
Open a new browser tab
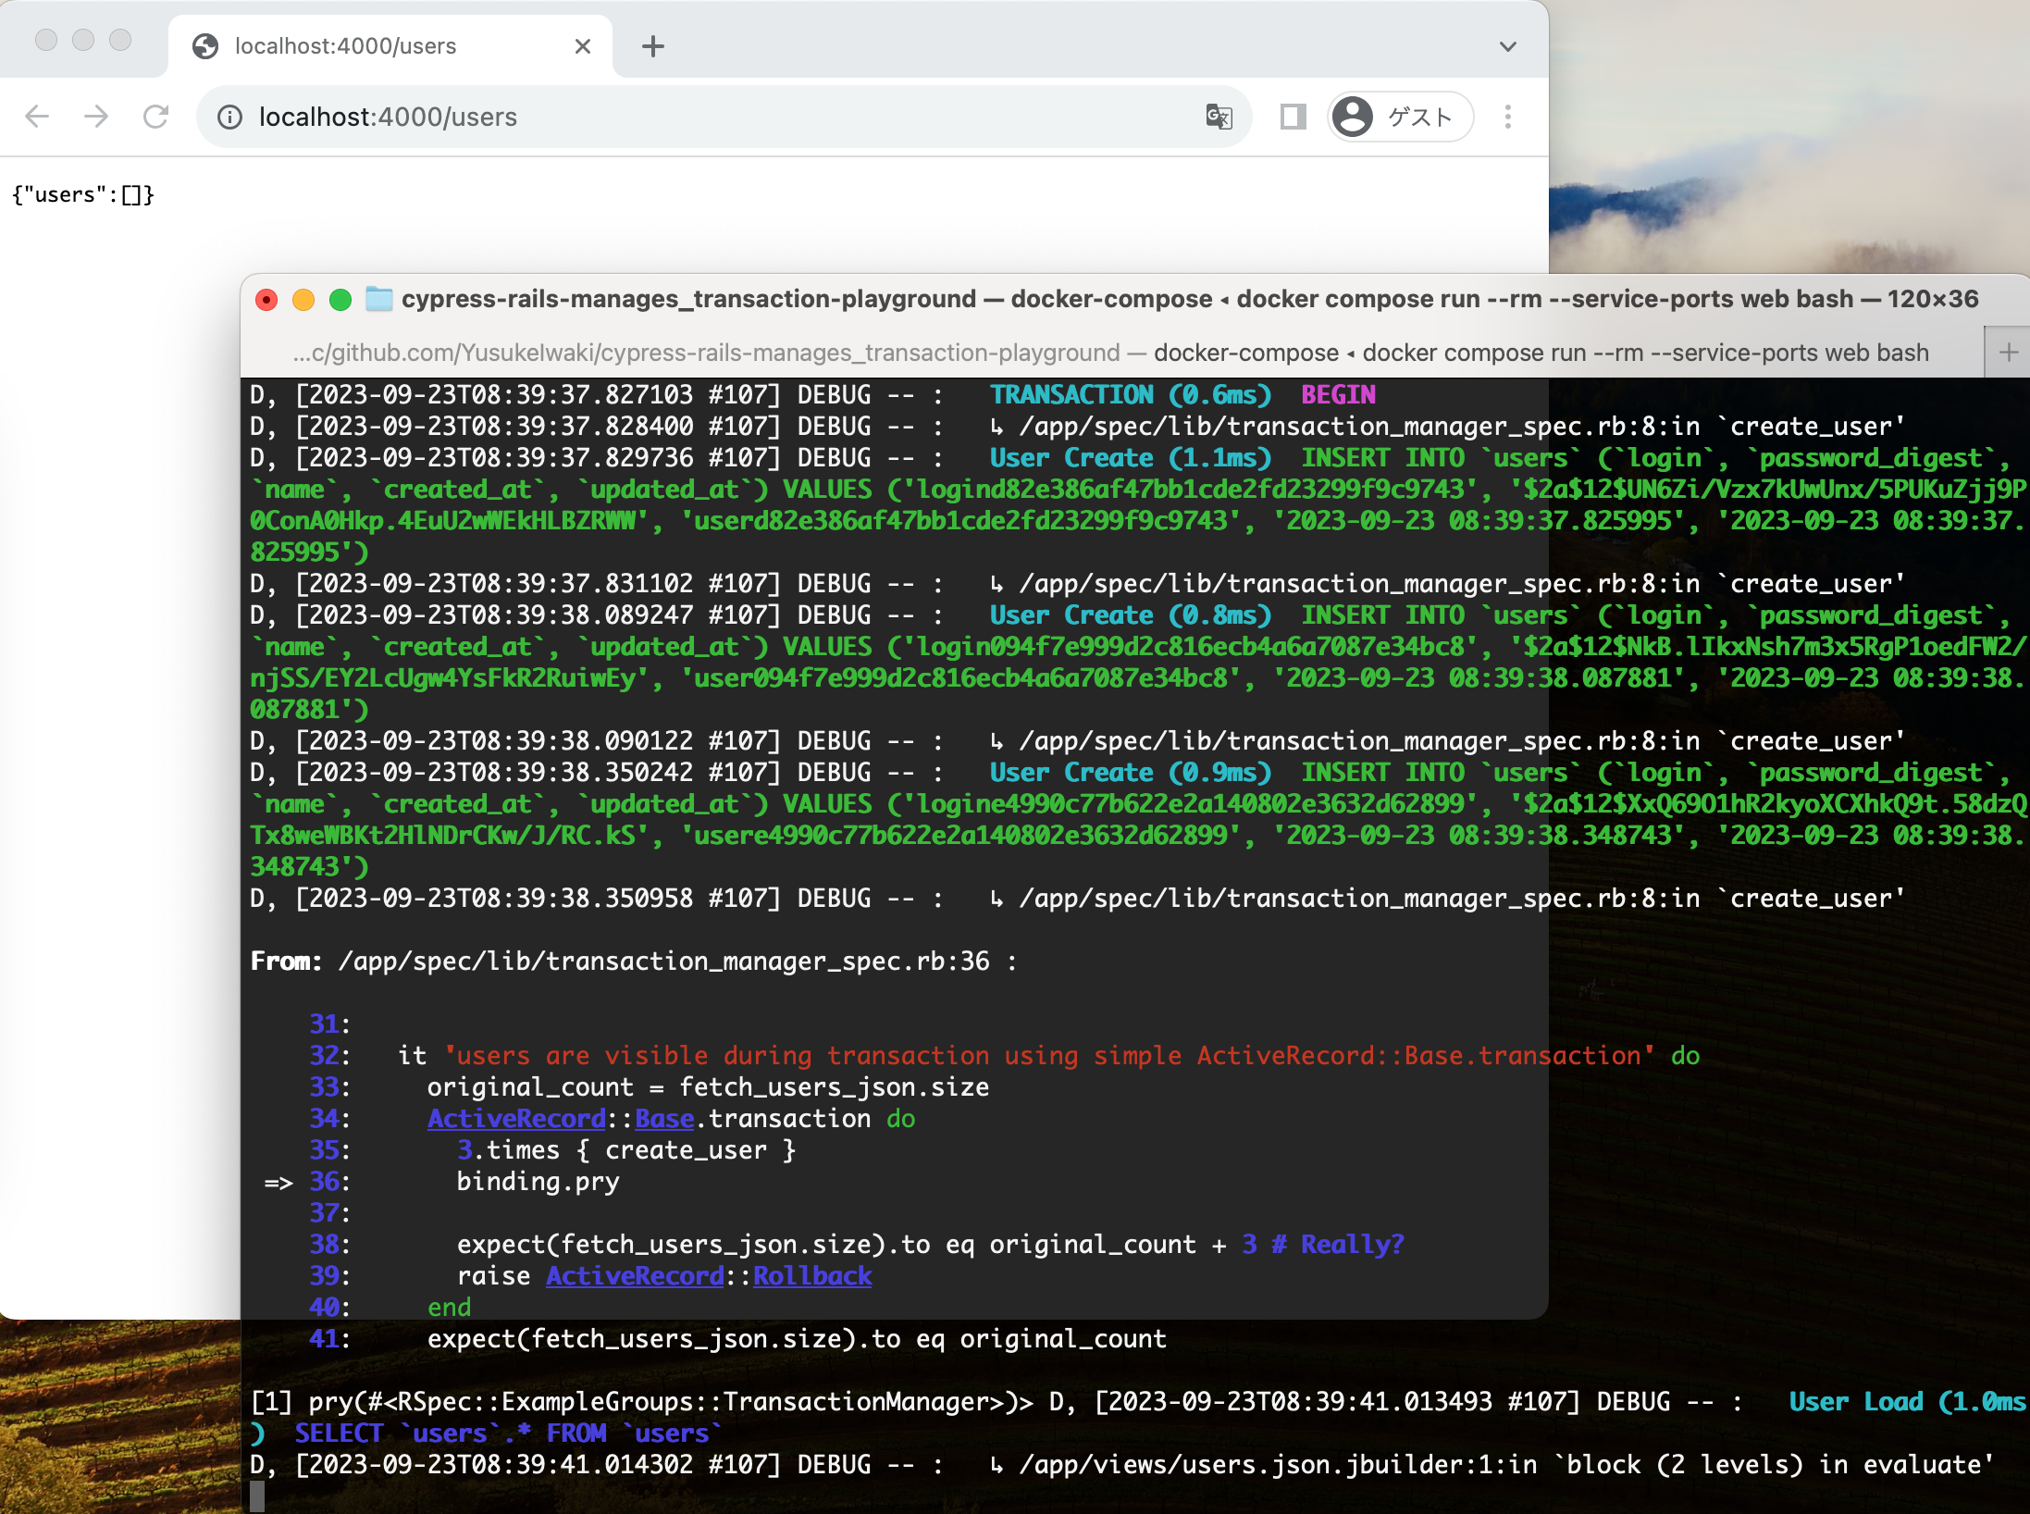pyautogui.click(x=653, y=46)
